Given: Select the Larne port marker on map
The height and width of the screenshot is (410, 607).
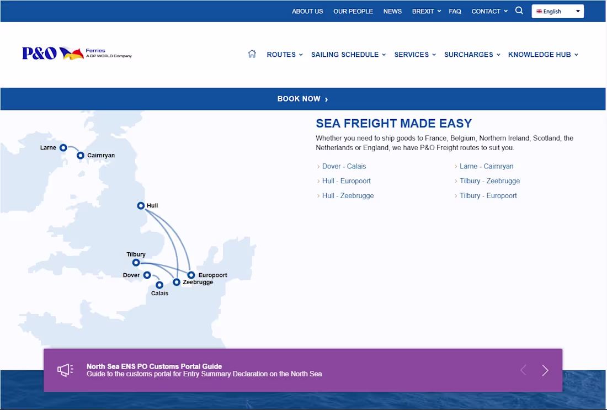Looking at the screenshot, I should pyautogui.click(x=63, y=147).
